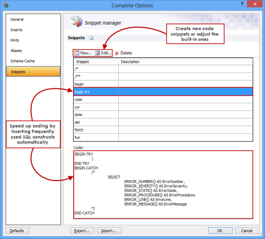Viewport: 265px width, 239px height.
Task: Sort by the Snippet column header
Action: (x=96, y=62)
